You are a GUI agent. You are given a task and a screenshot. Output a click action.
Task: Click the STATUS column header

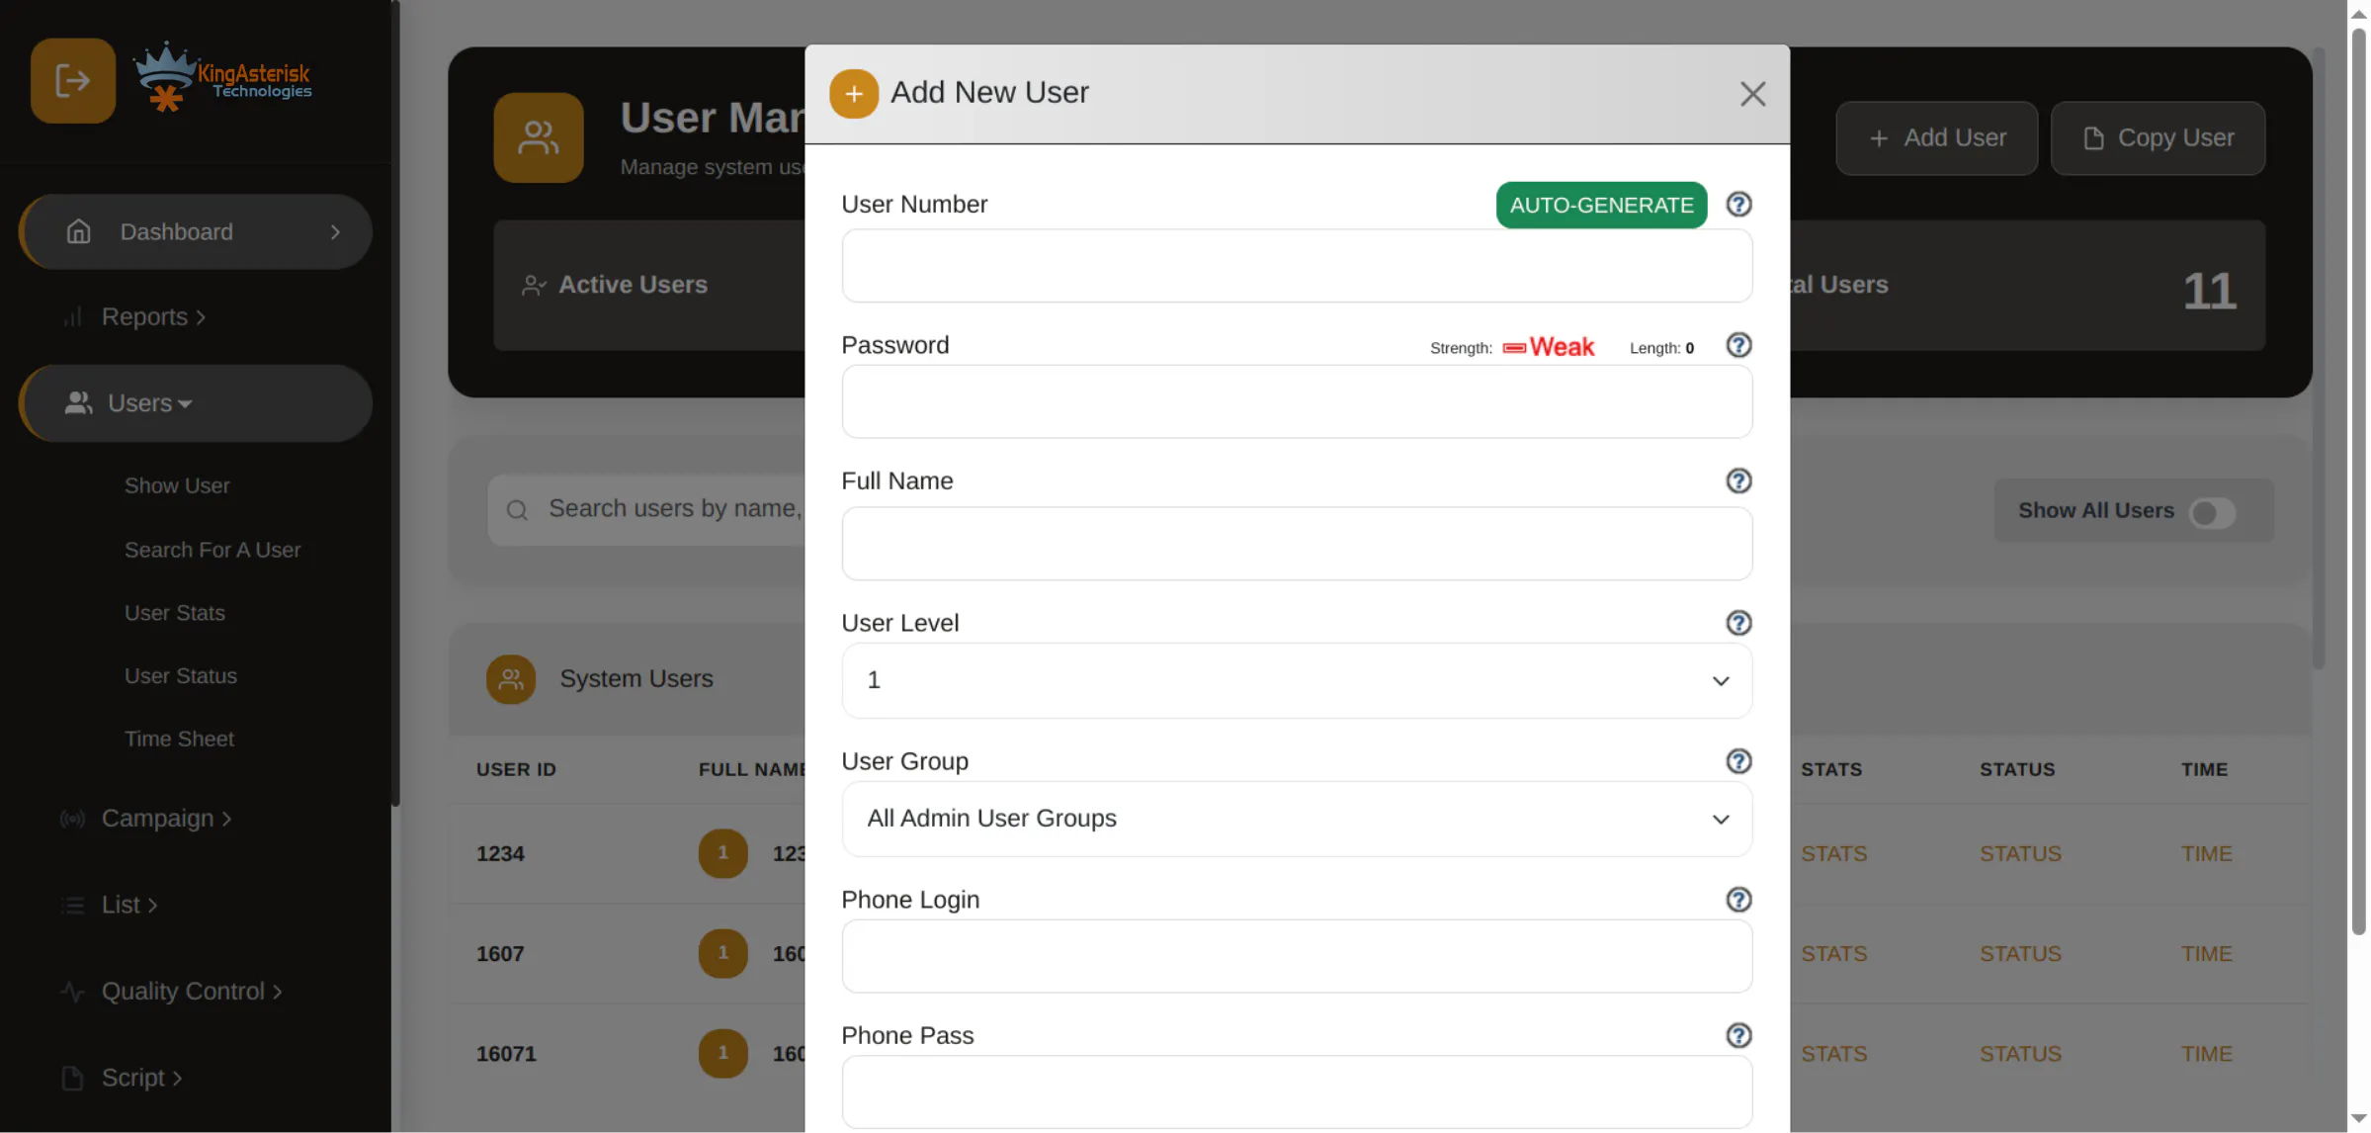(2017, 769)
